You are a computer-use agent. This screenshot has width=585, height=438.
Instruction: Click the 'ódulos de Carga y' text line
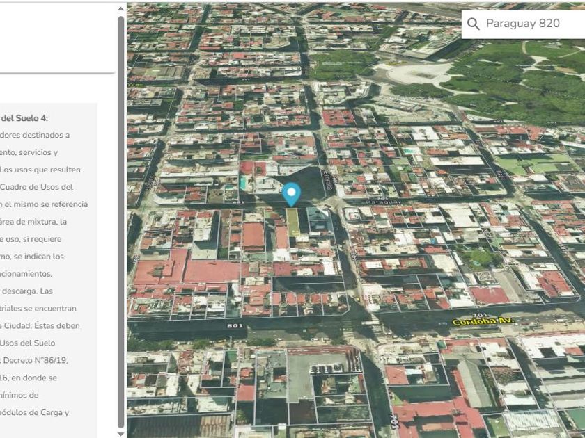pyautogui.click(x=35, y=412)
